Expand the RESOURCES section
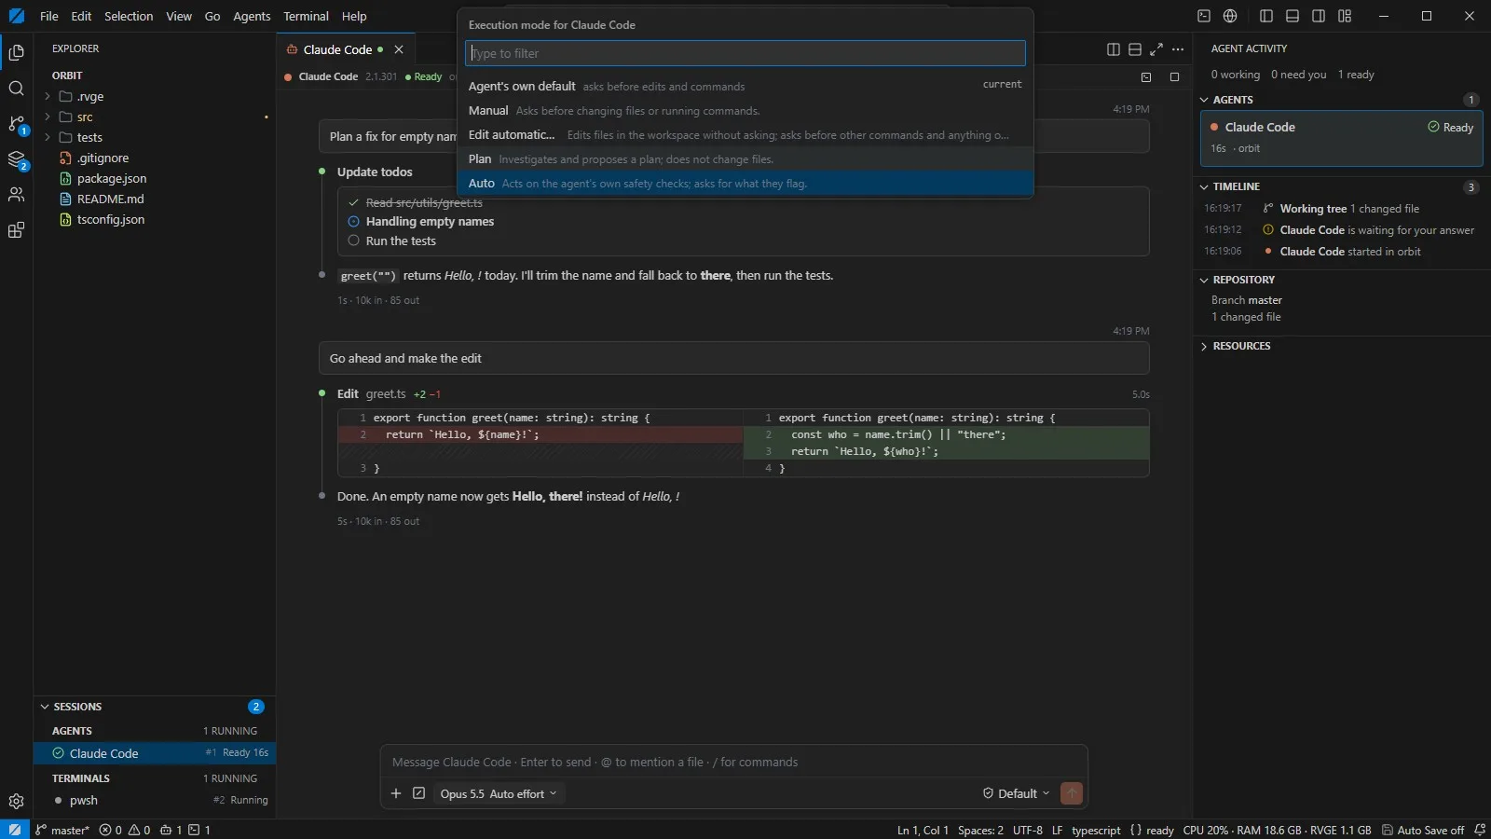1491x839 pixels. pos(1342,346)
